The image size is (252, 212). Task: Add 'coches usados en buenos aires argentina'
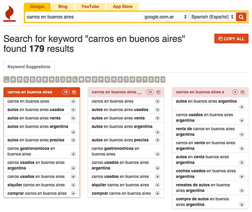pyautogui.click(x=242, y=177)
